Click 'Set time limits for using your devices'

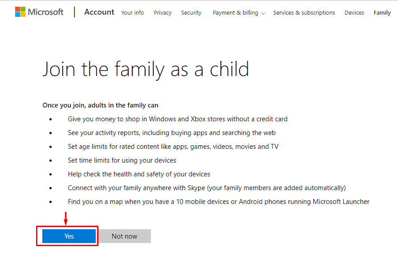tap(122, 160)
